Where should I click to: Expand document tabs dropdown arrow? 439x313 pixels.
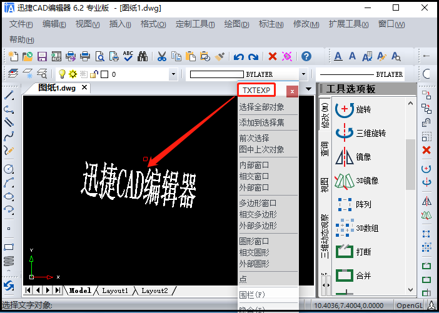(308, 89)
